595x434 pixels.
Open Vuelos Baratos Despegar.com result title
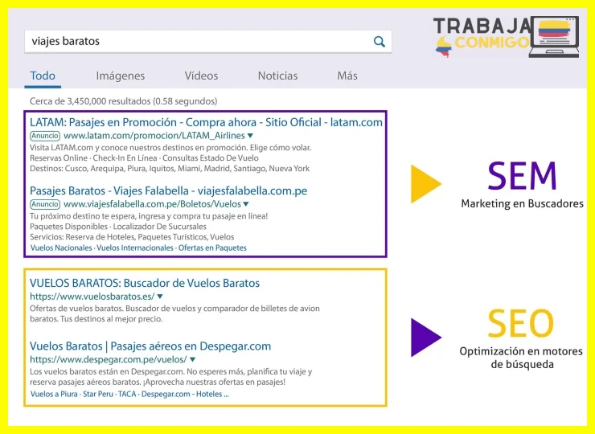150,346
